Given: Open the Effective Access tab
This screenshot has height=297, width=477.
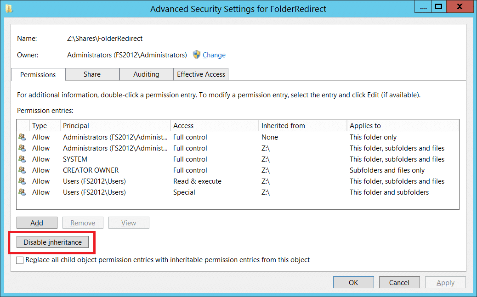Looking at the screenshot, I should 201,74.
